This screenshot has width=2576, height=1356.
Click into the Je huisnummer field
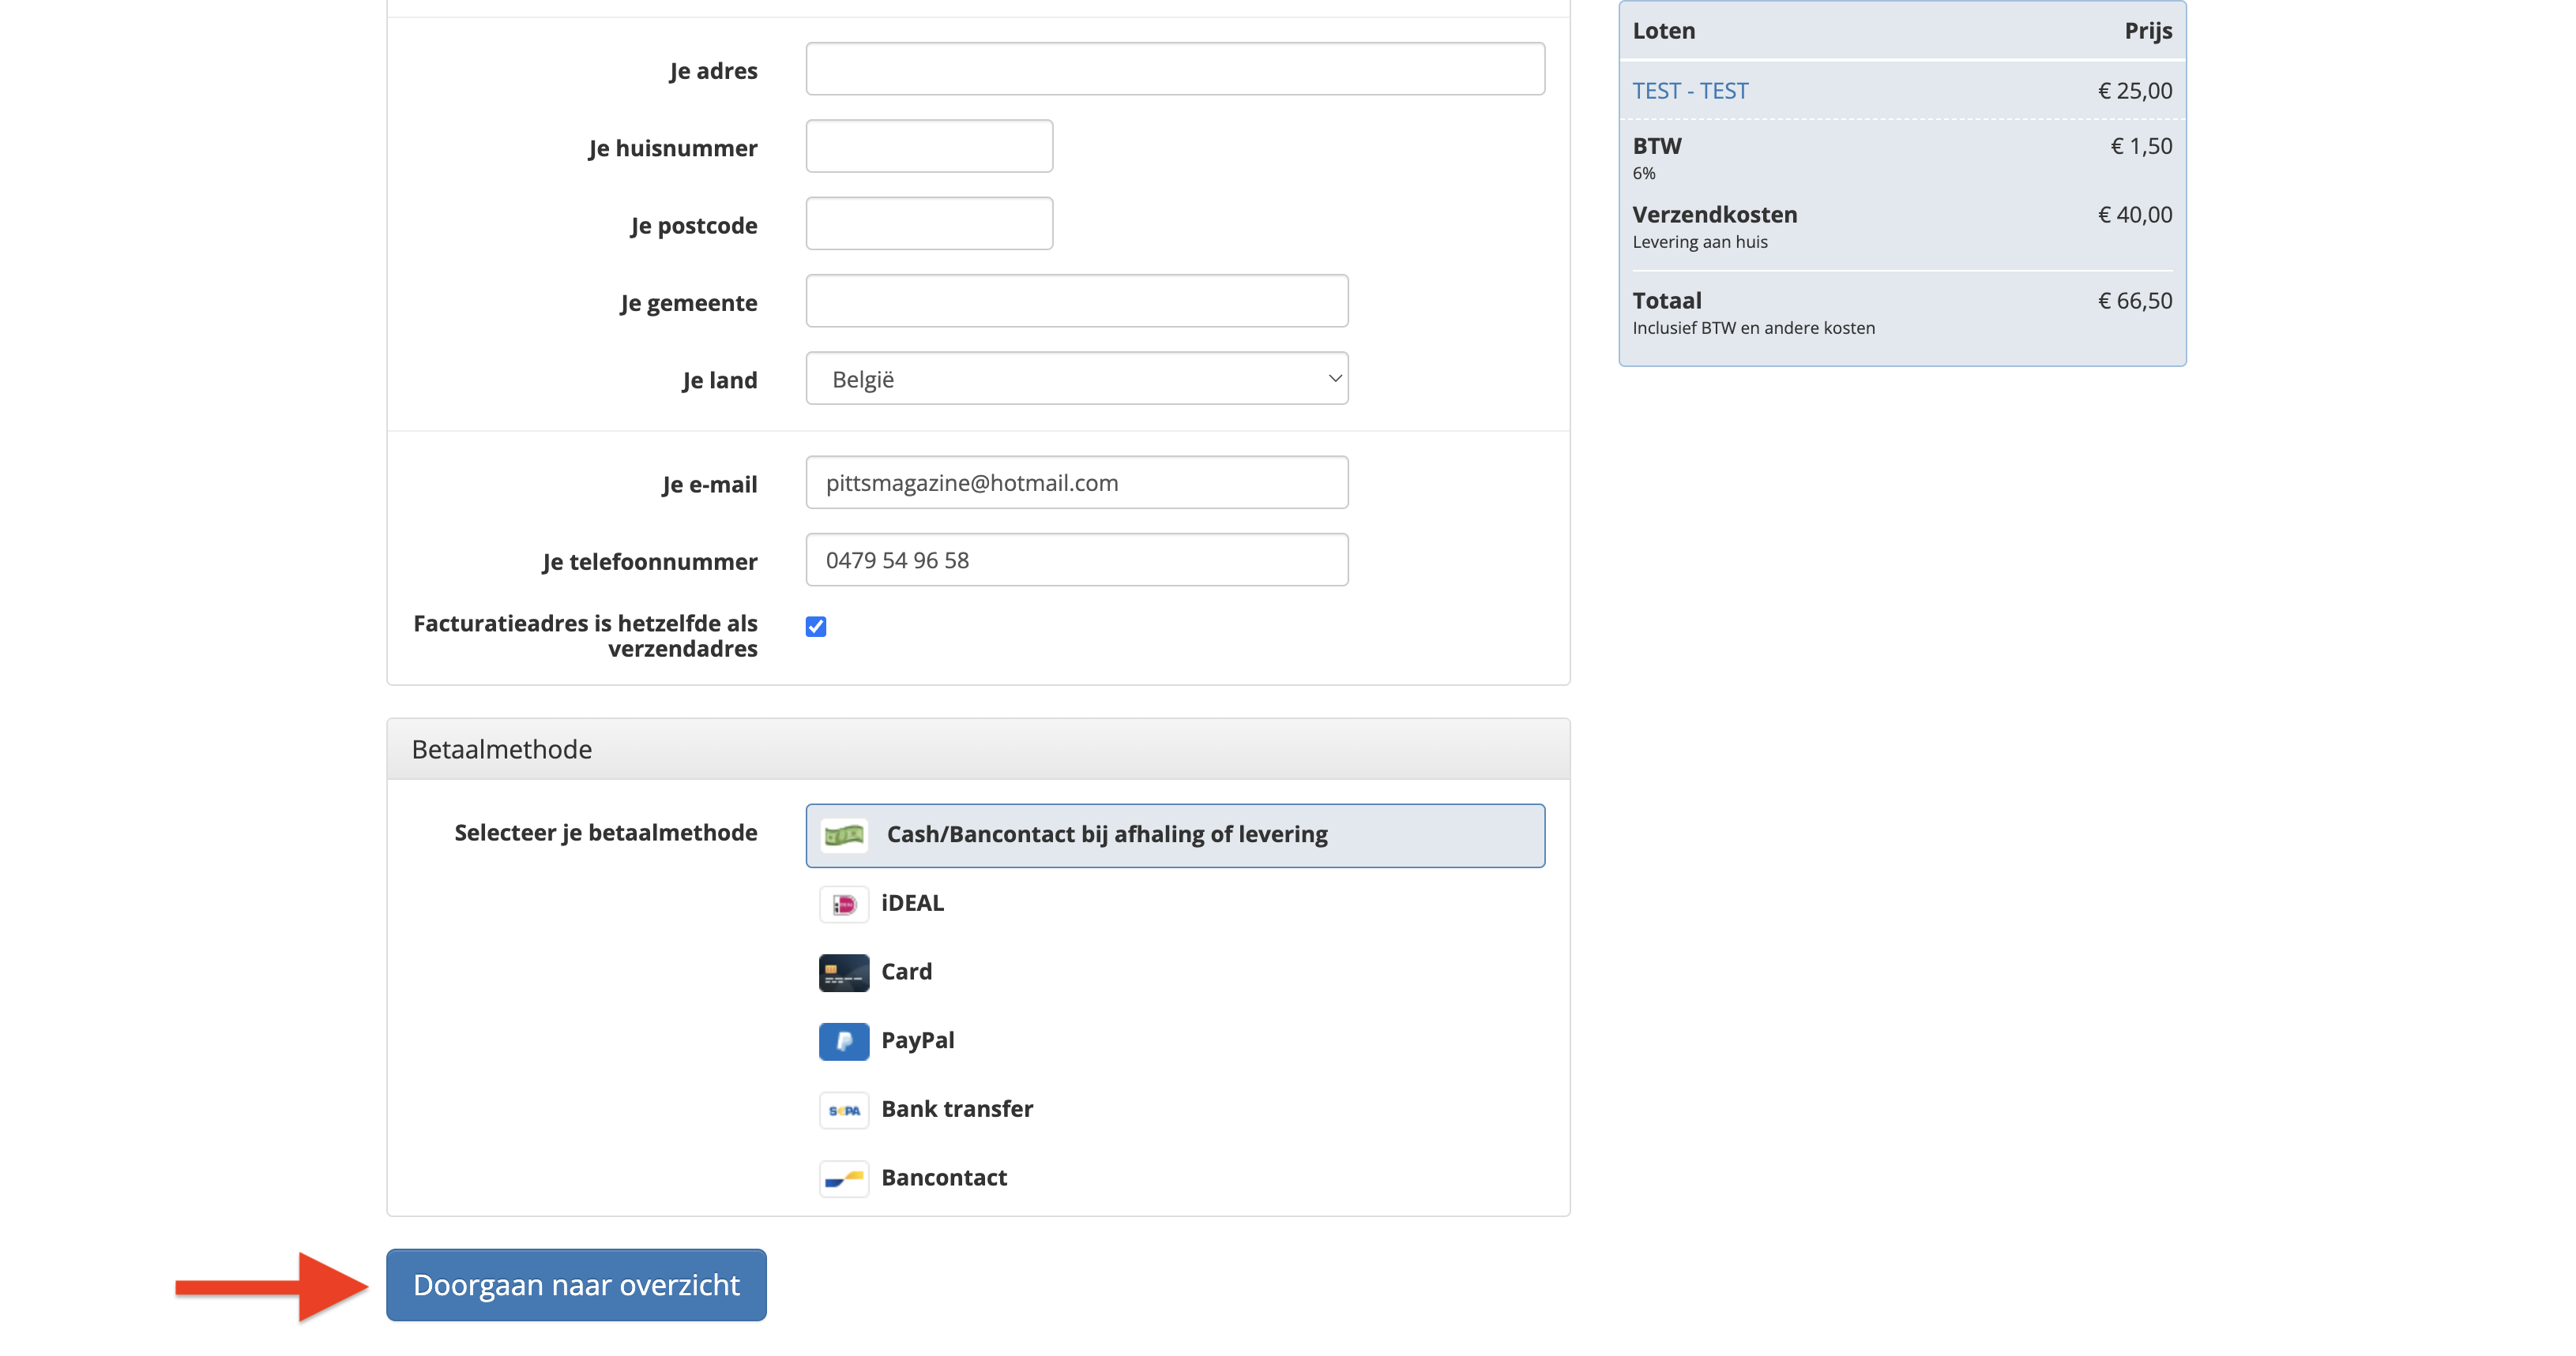928,147
